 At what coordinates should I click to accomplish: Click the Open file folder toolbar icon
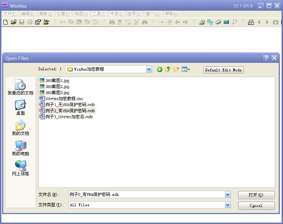14,22
